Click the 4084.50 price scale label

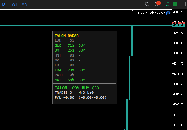(178, 64)
